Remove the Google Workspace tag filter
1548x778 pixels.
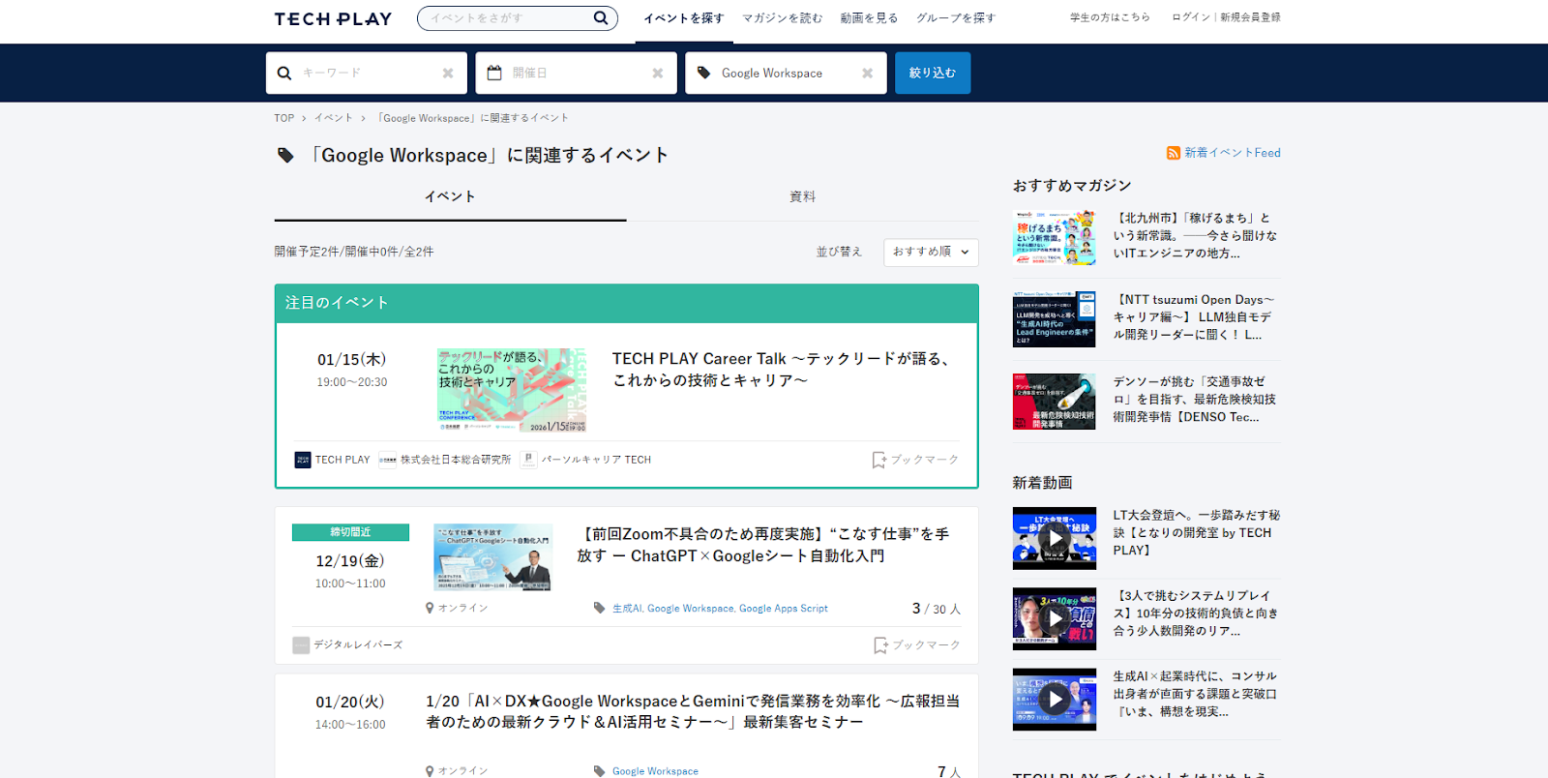click(868, 73)
